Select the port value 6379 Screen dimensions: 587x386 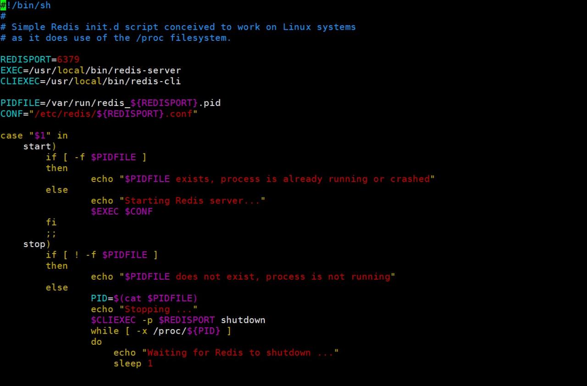pyautogui.click(x=68, y=60)
